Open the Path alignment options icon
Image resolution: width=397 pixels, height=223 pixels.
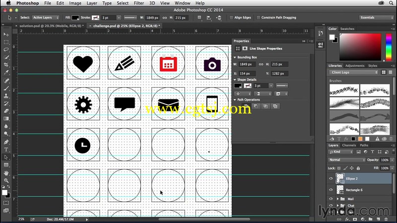tap(208, 18)
